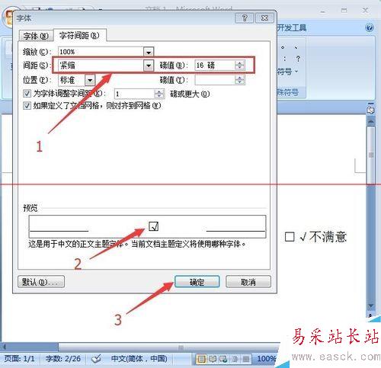Screen dimensions: 381x368
Task: Click the 间距 磅值 field showing 16 磅
Action: click(215, 66)
